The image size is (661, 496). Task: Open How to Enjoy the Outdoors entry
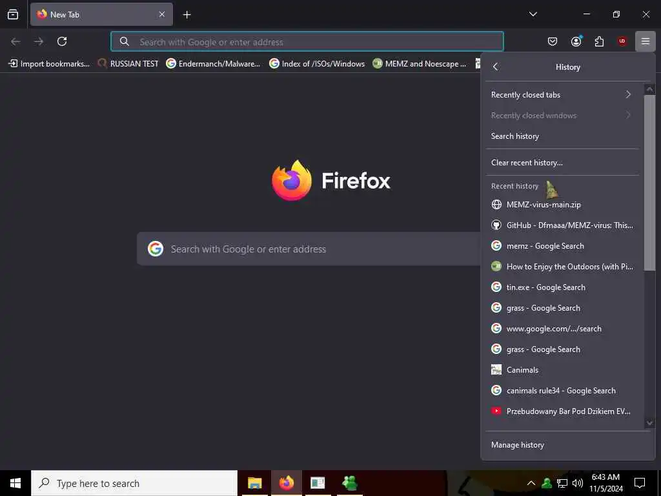click(562, 267)
